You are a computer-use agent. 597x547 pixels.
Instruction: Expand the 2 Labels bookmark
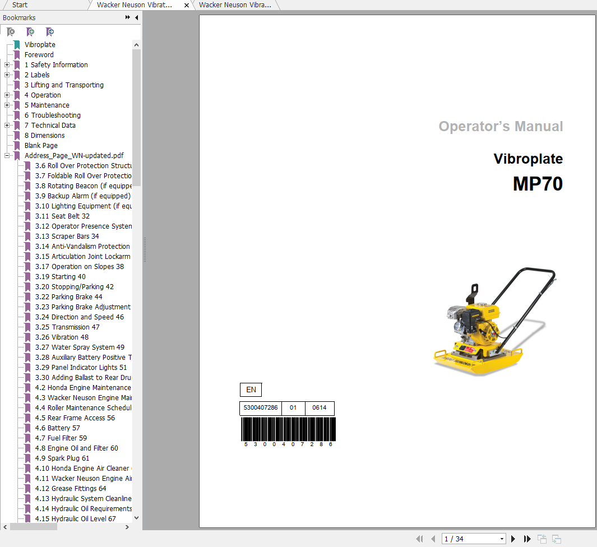pyautogui.click(x=7, y=75)
